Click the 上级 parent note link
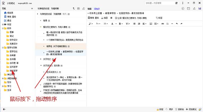 (131, 18)
